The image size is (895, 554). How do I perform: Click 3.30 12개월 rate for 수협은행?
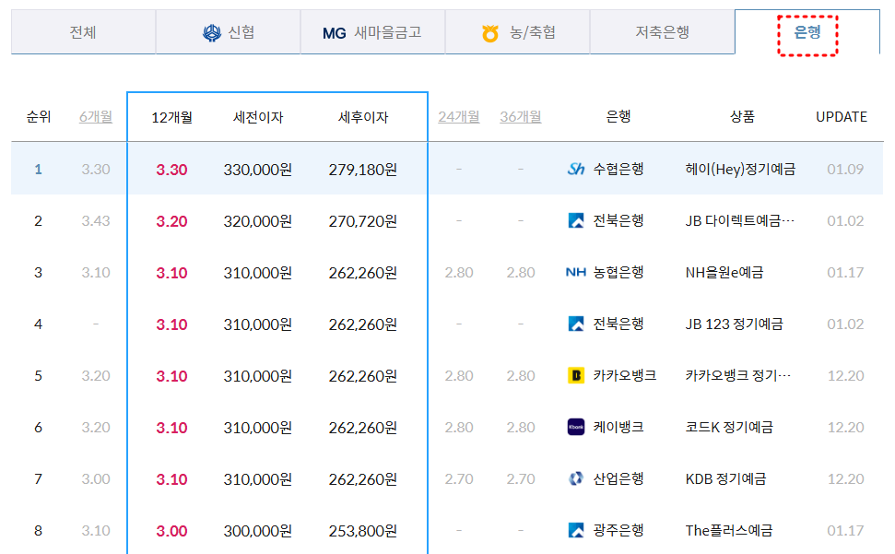point(171,170)
